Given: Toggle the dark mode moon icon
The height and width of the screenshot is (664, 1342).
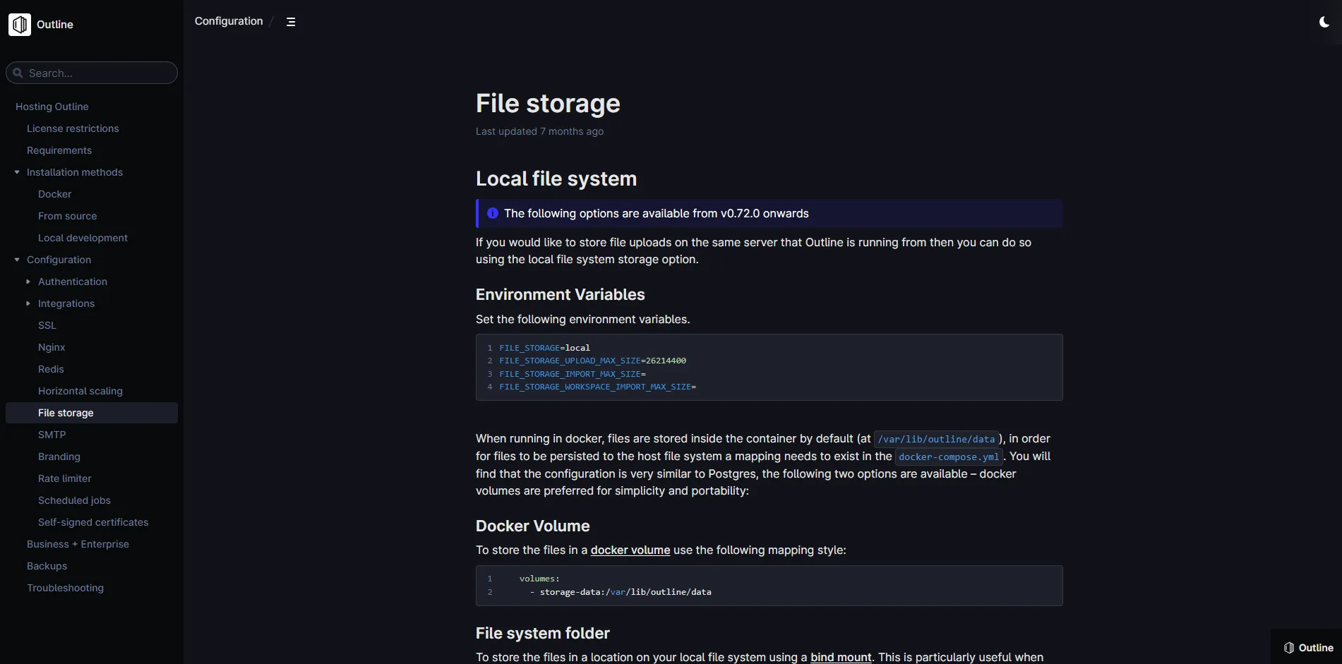Looking at the screenshot, I should click(1324, 23).
